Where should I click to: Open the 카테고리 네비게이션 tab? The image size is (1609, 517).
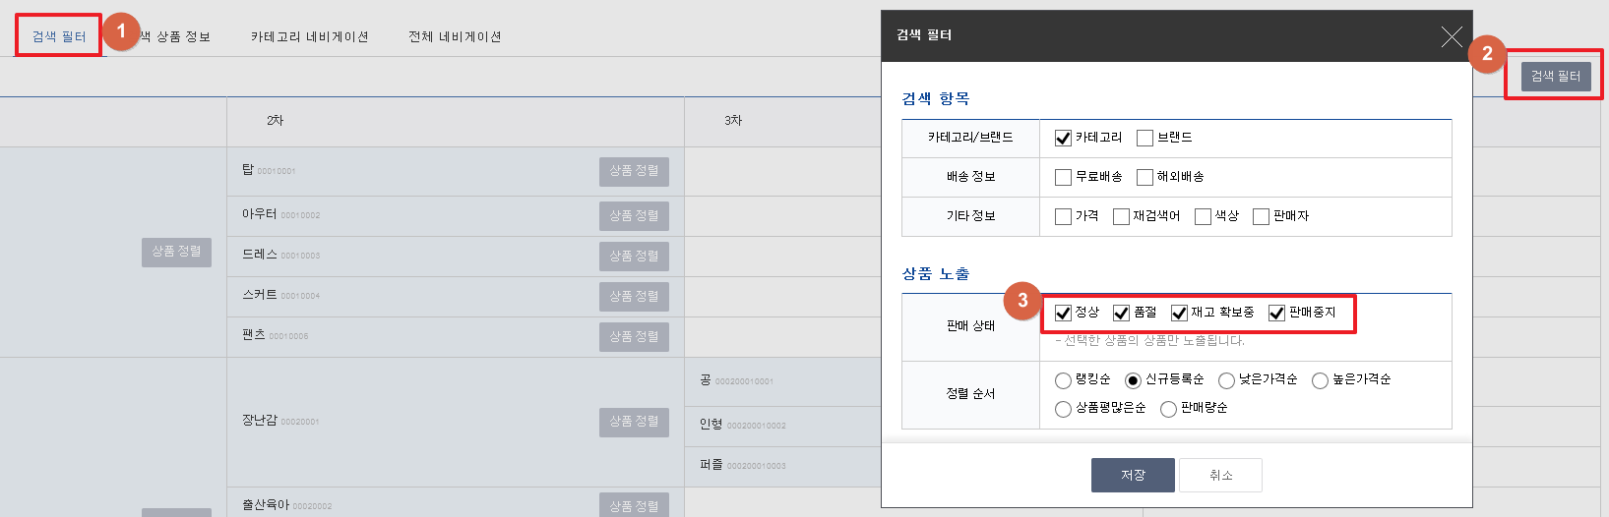click(309, 36)
